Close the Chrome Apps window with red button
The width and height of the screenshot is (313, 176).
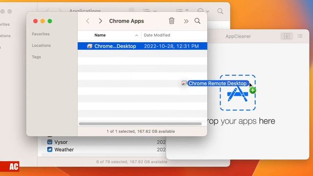point(35,21)
